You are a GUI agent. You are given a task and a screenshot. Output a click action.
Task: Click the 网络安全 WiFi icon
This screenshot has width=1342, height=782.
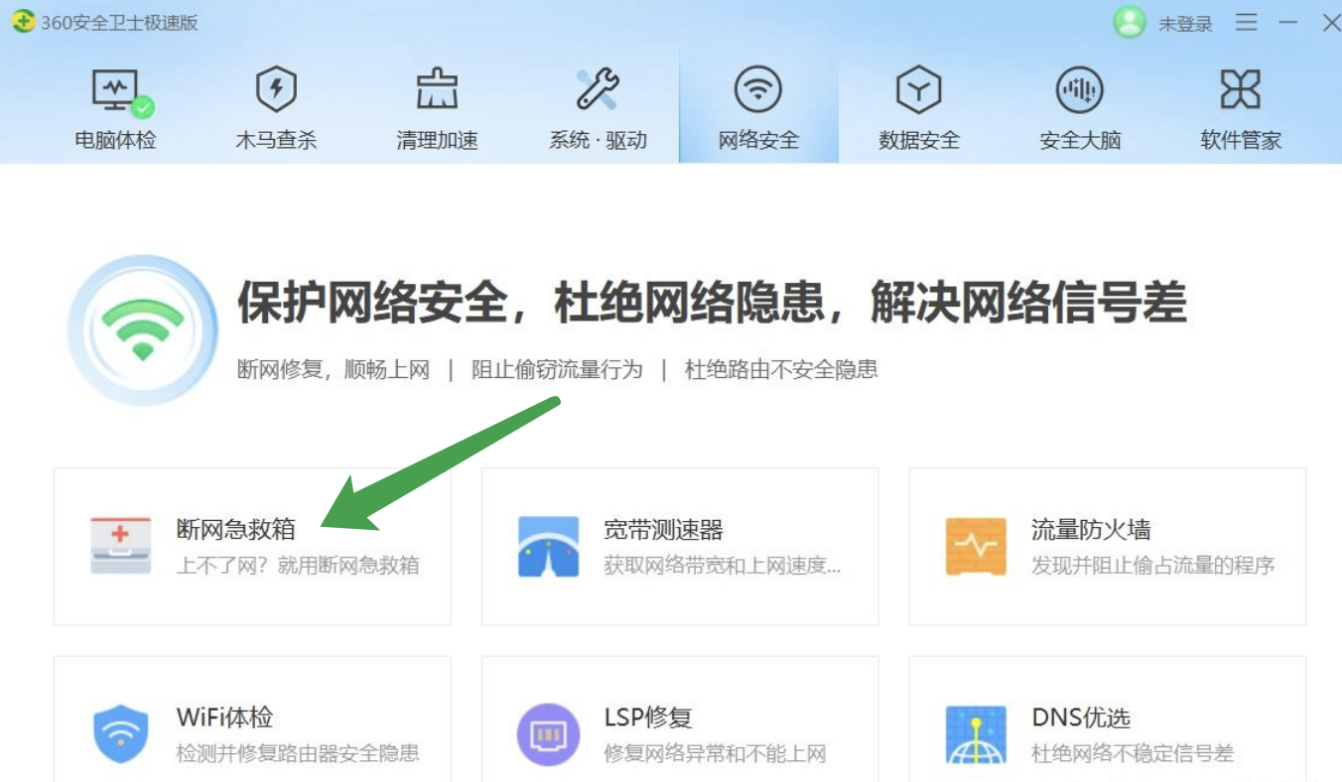click(x=758, y=91)
